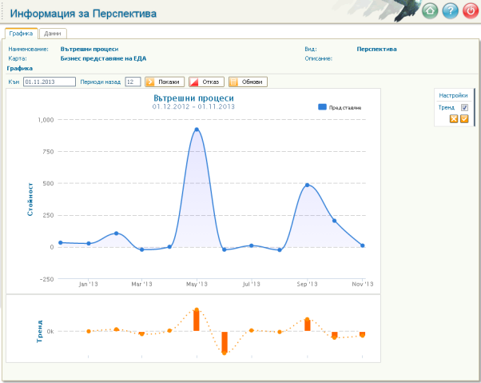Click the red icon on the Отказ button

(x=194, y=82)
